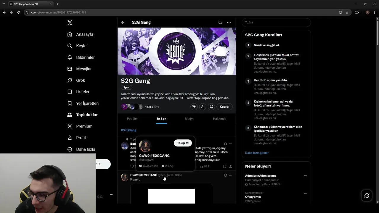The image size is (379, 213).
Task: Bookmark this page with the star
Action: (x=347, y=12)
